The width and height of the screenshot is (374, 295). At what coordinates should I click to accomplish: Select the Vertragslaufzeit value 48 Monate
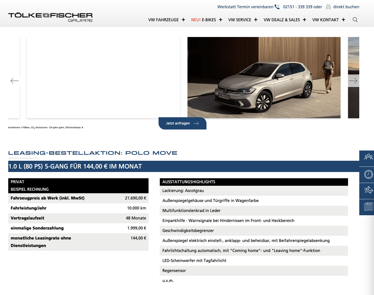click(136, 218)
